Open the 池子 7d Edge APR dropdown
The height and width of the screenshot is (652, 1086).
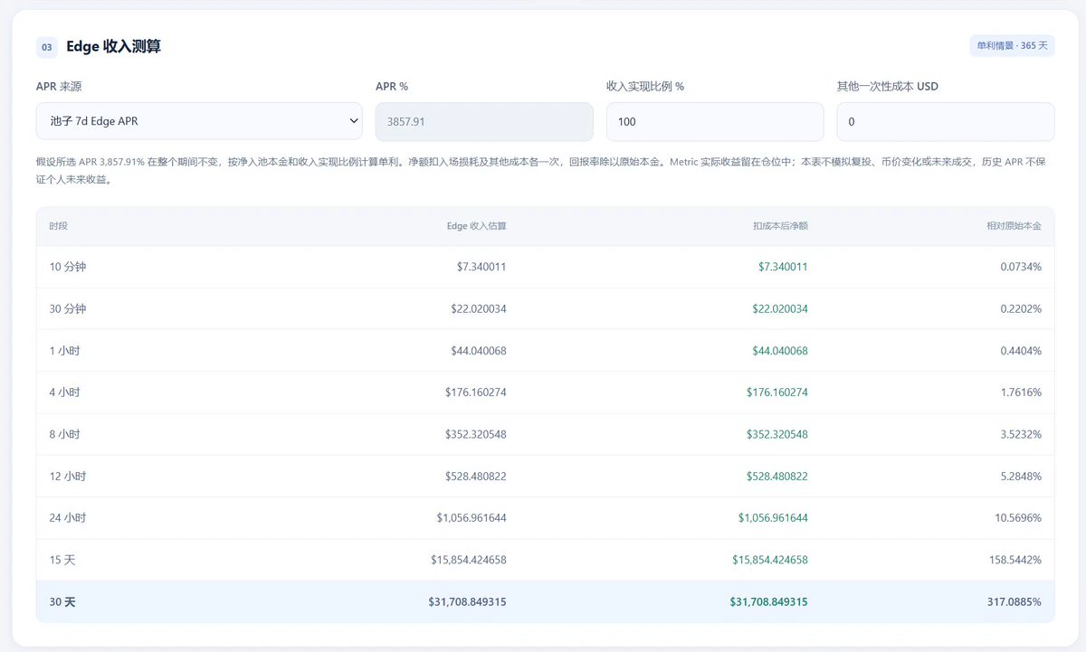[x=199, y=121]
